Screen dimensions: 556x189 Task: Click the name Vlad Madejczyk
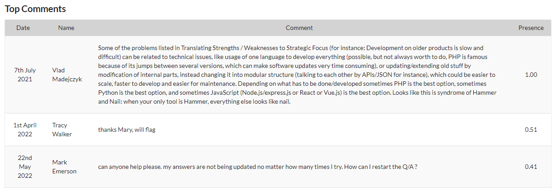coord(67,75)
